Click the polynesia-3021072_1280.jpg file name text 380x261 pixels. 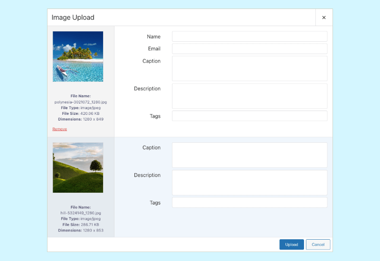click(80, 102)
